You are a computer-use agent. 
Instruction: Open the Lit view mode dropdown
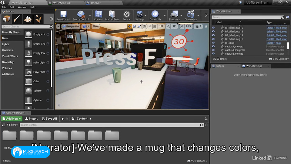point(86,26)
